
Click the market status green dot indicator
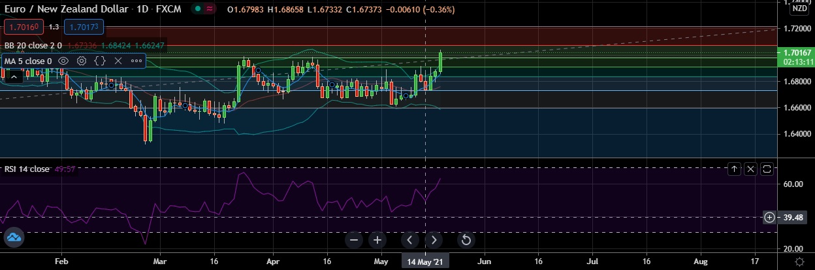tap(199, 10)
